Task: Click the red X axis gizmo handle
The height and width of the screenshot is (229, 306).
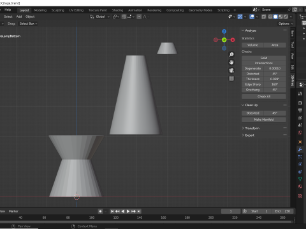Action: click(x=233, y=40)
